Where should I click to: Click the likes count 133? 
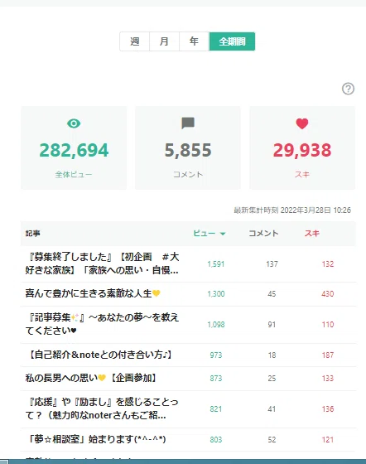tap(328, 378)
